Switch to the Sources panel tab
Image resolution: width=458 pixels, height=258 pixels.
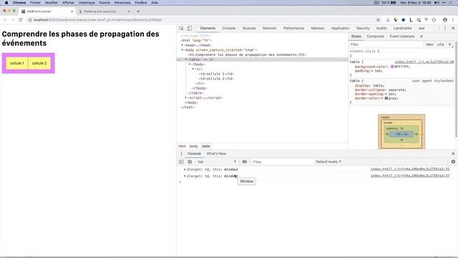point(249,29)
